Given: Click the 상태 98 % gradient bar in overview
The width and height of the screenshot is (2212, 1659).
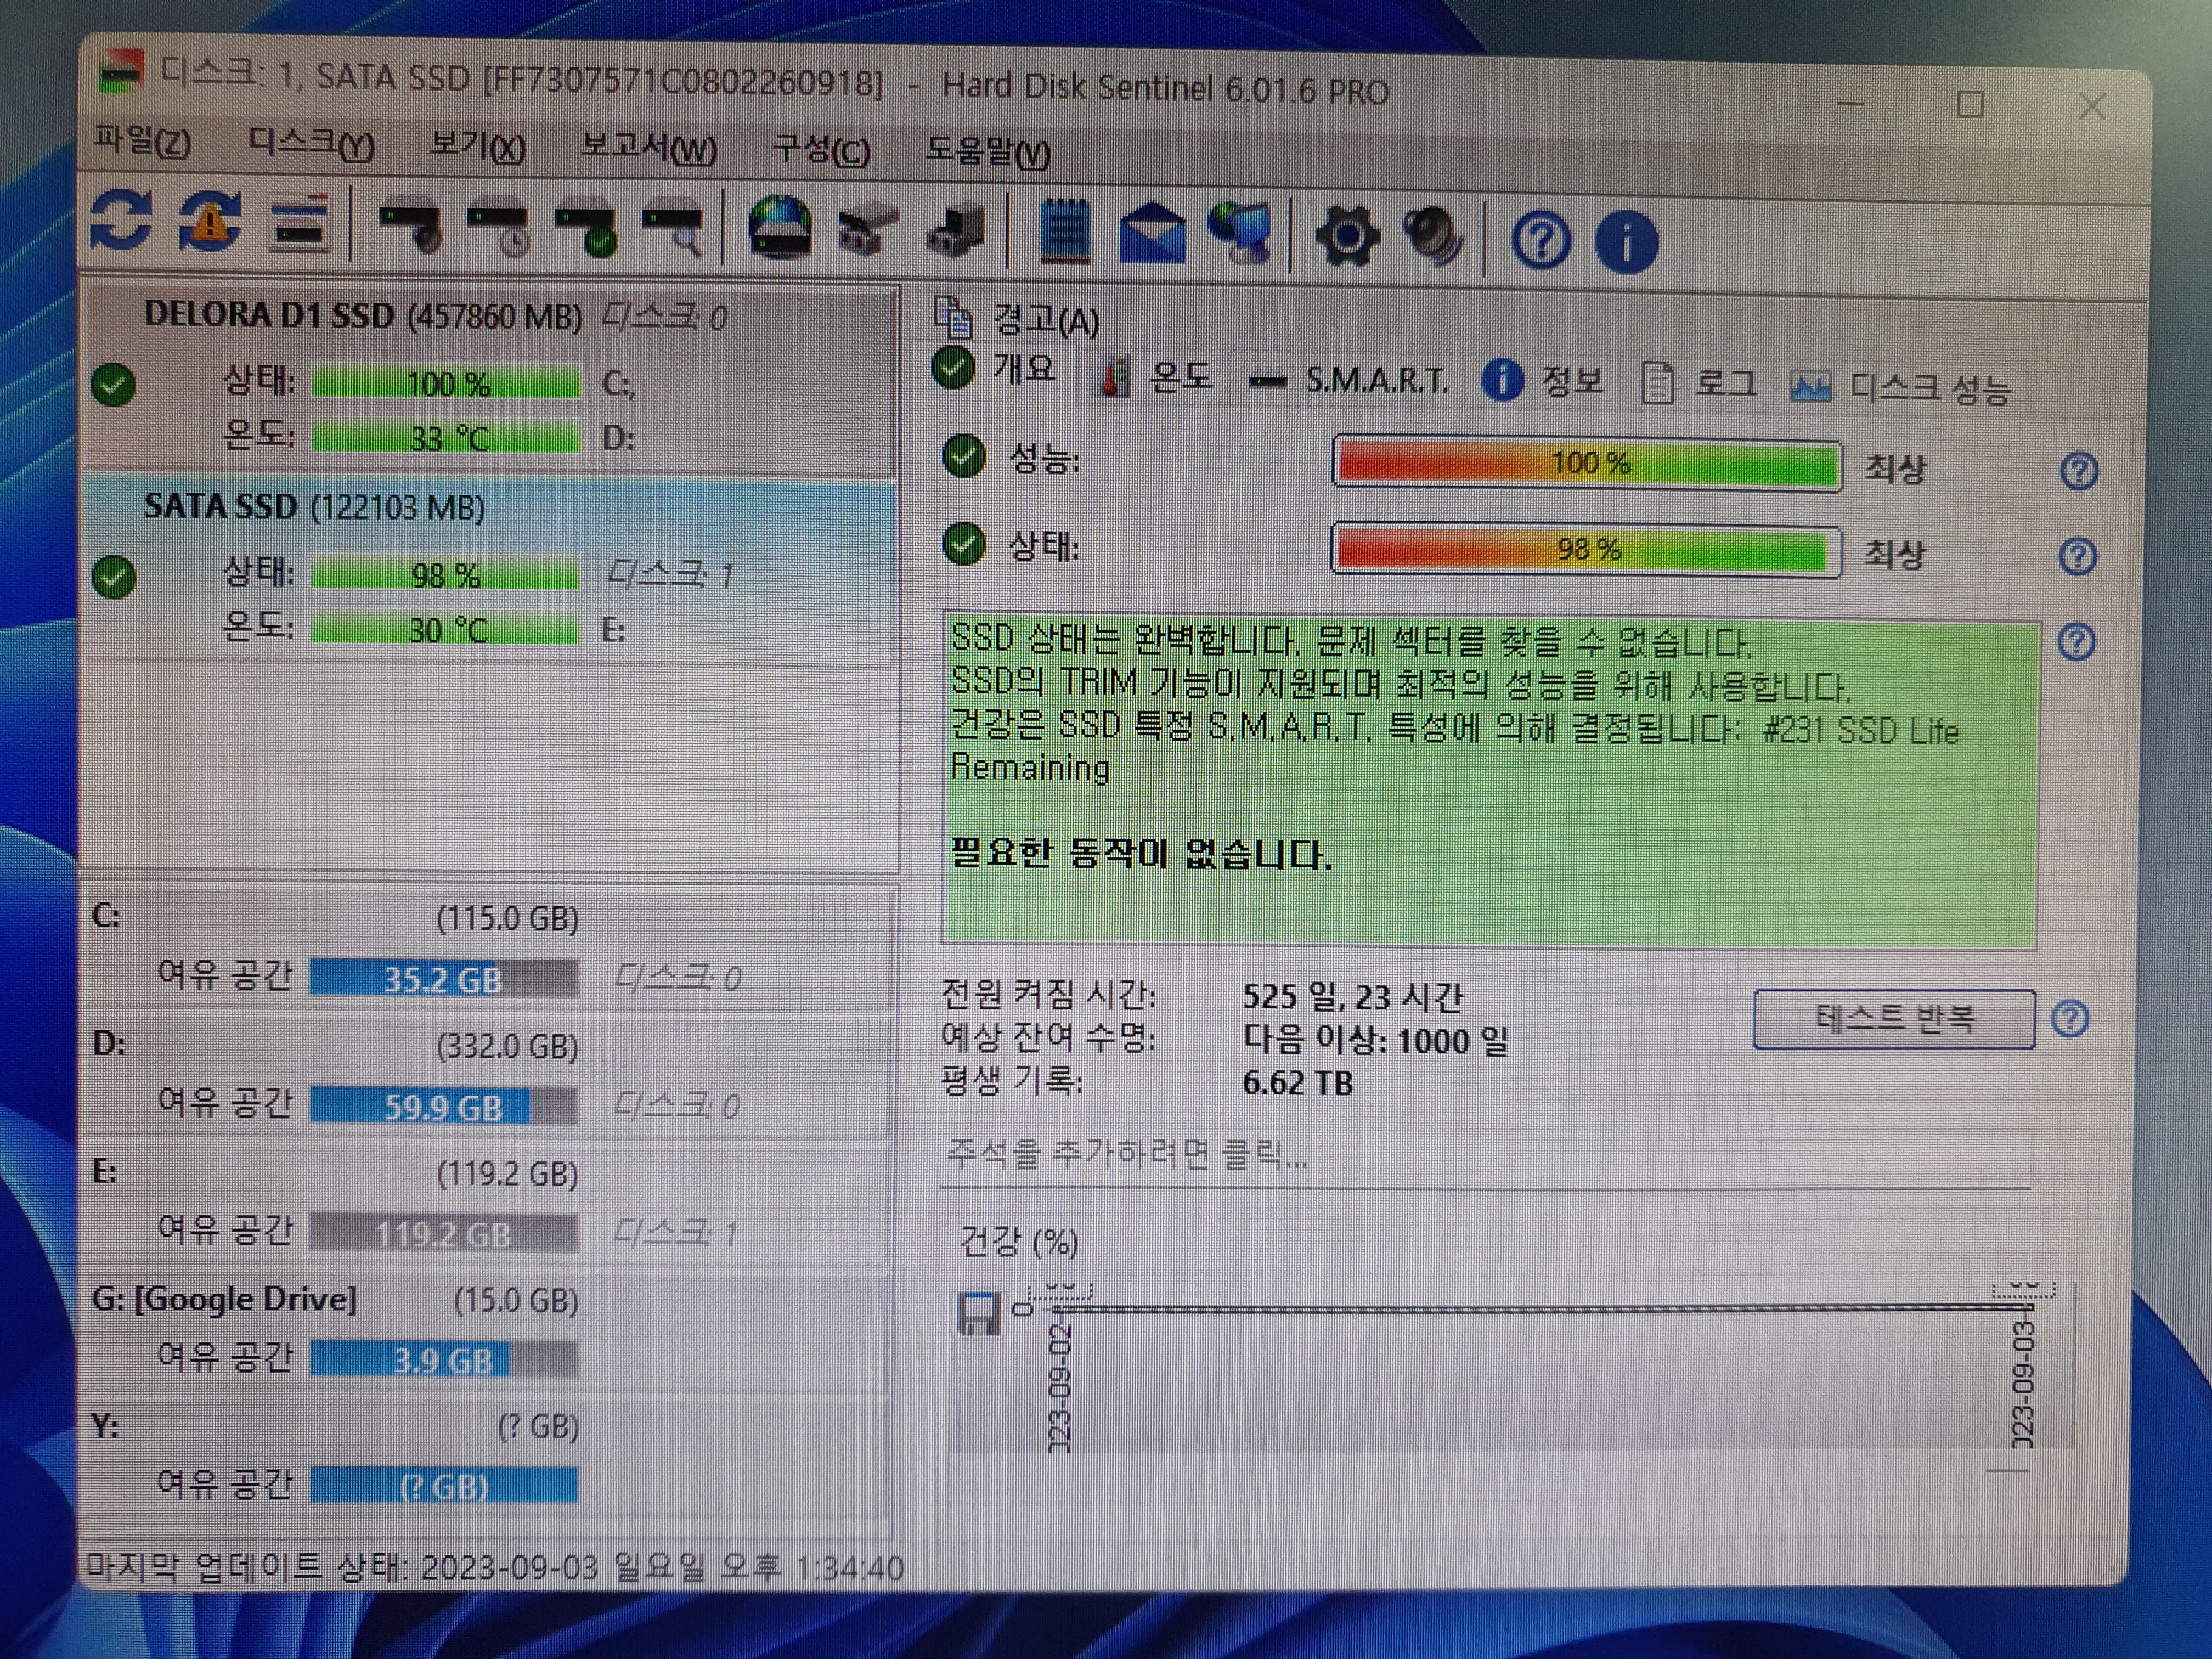Looking at the screenshot, I should (1586, 550).
